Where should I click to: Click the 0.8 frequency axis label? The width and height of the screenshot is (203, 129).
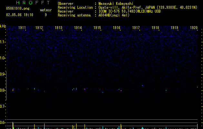[3, 90]
